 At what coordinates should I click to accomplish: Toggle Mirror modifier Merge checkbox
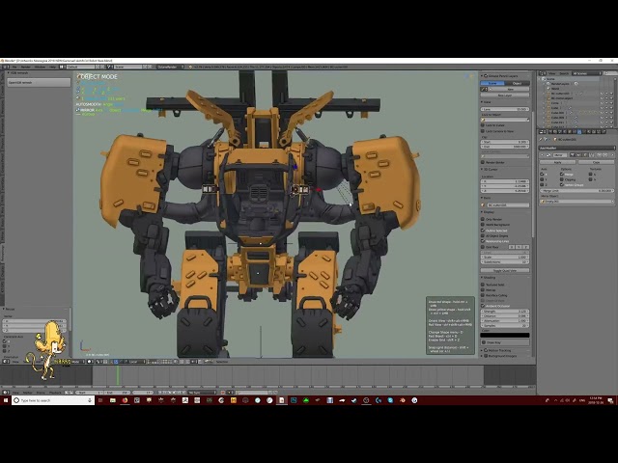[x=562, y=174]
